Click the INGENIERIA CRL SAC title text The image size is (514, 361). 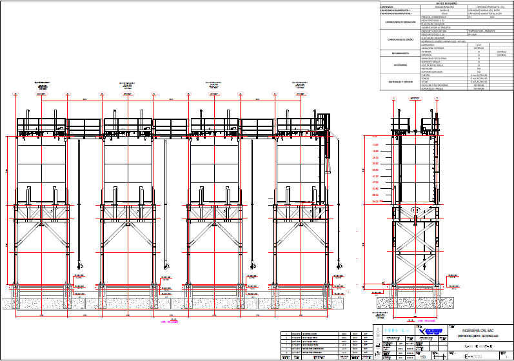click(x=478, y=329)
